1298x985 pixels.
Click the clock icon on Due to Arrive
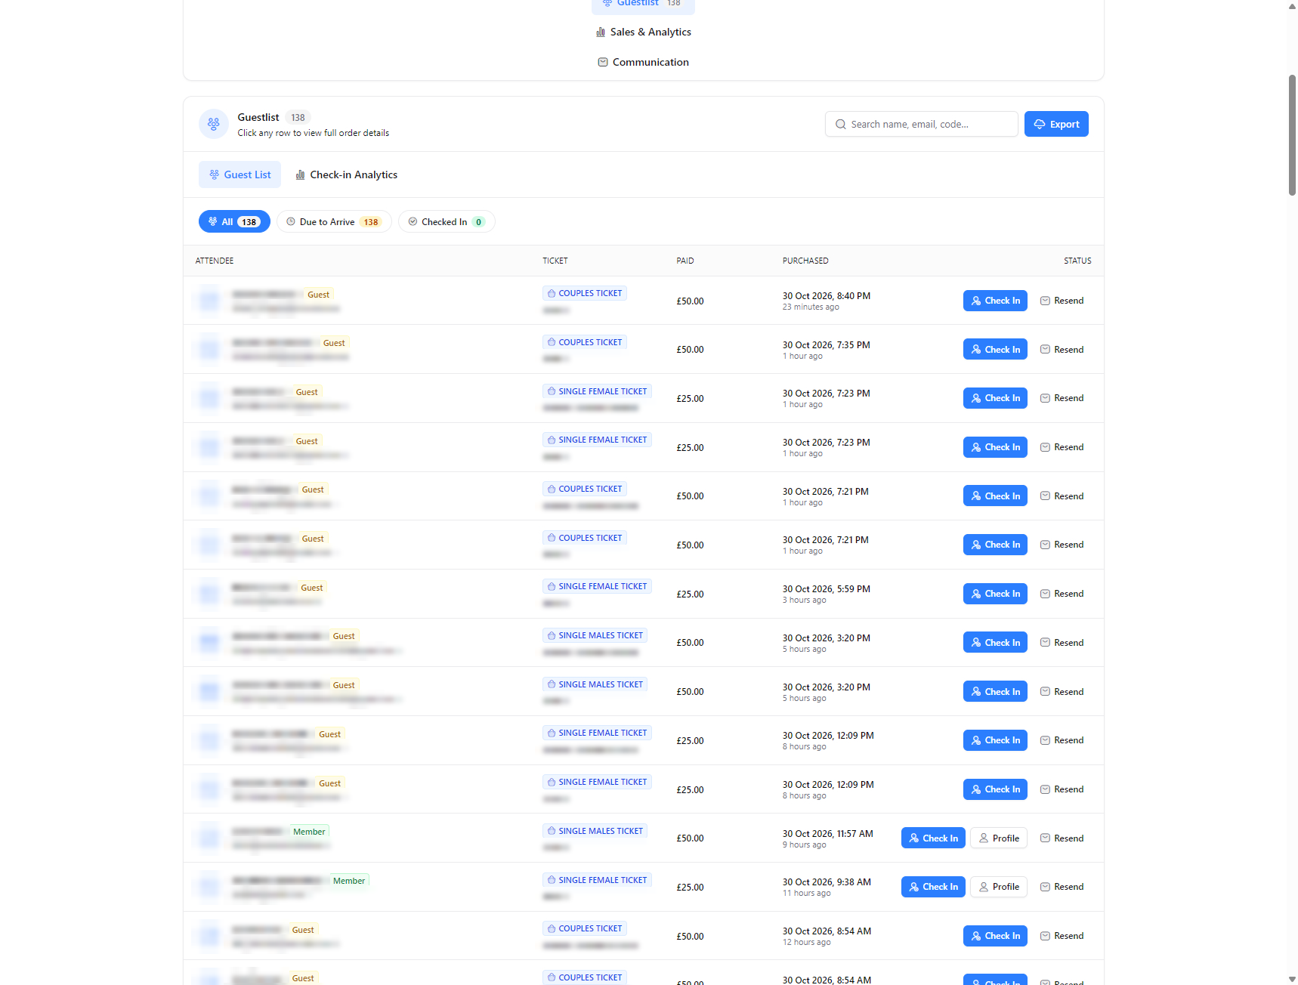(x=291, y=221)
